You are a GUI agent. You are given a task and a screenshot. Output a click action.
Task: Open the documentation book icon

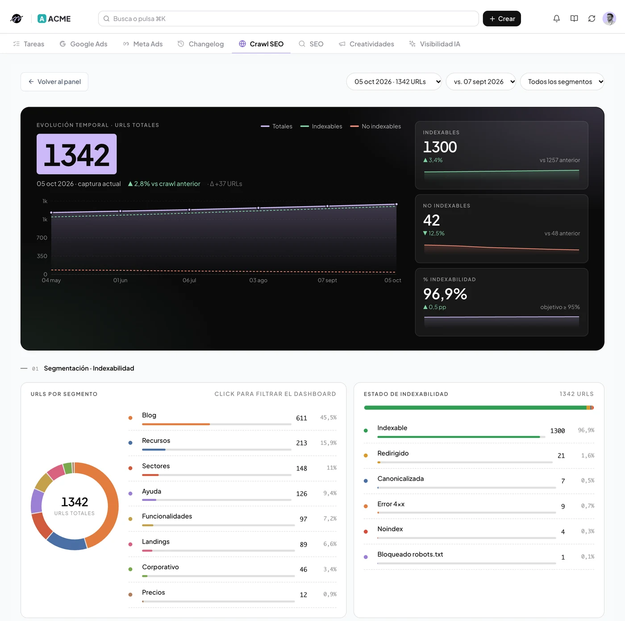(574, 19)
